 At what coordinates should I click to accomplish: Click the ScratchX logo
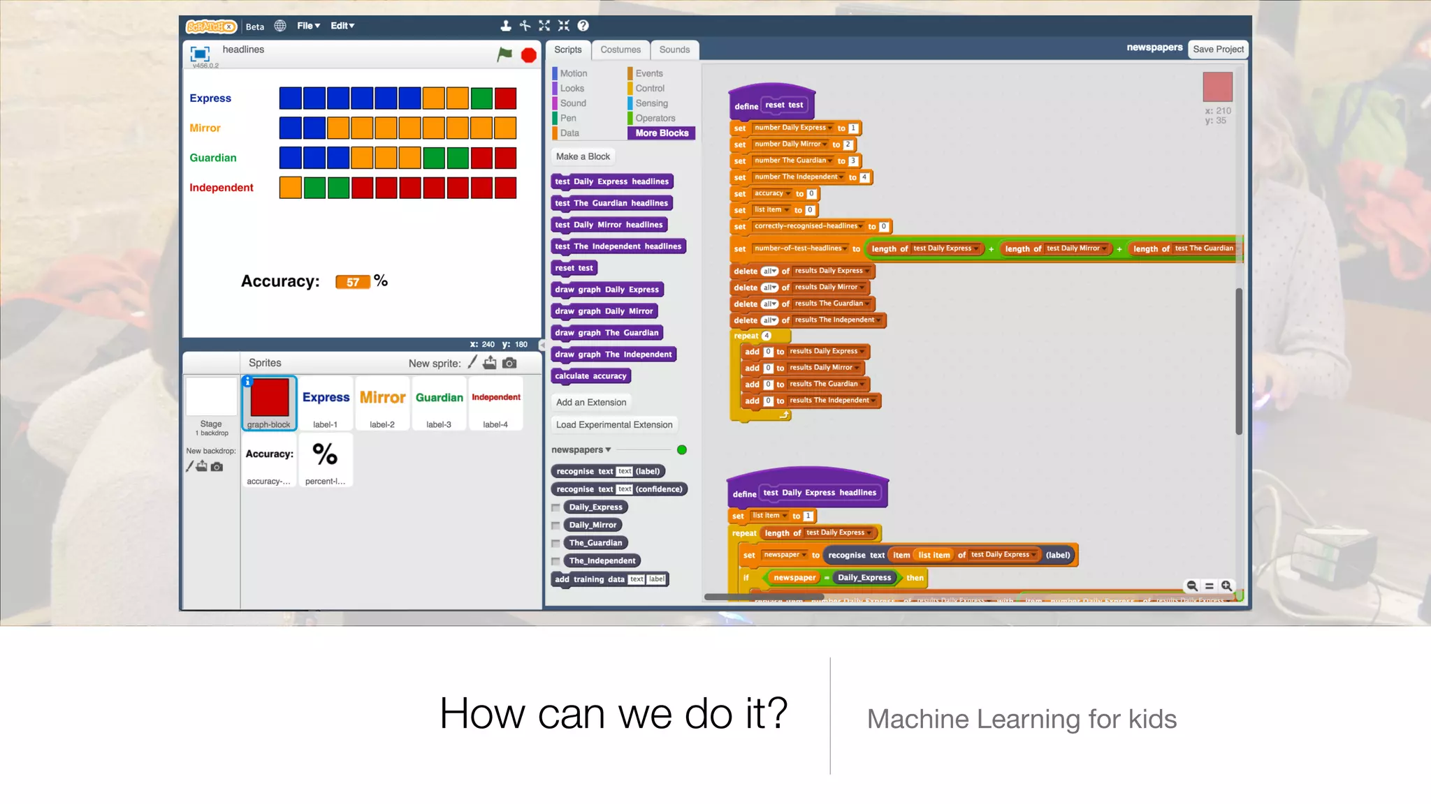point(211,27)
